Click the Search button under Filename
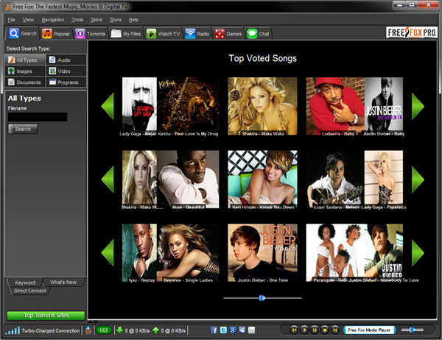The image size is (442, 340). tap(23, 129)
